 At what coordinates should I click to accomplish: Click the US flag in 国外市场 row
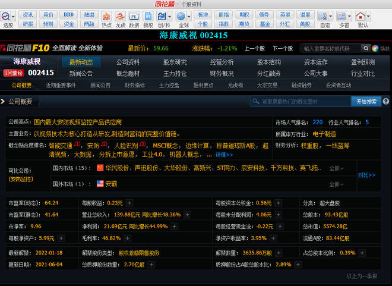[100, 184]
